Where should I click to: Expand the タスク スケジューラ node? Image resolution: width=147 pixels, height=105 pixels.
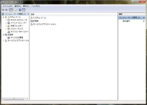[x=6, y=20]
